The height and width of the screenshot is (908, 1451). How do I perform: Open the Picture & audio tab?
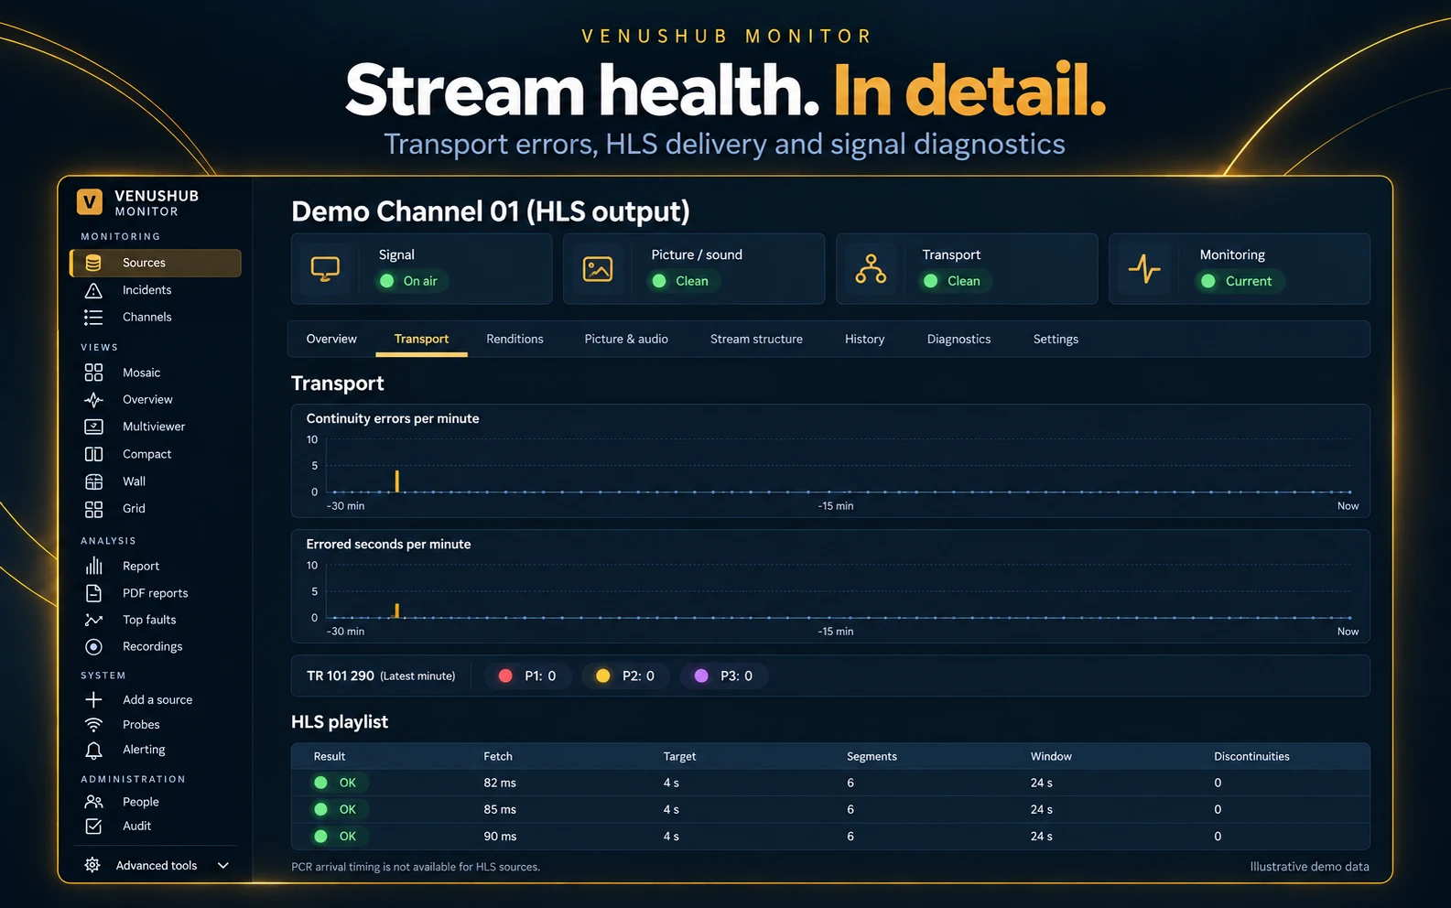(626, 339)
